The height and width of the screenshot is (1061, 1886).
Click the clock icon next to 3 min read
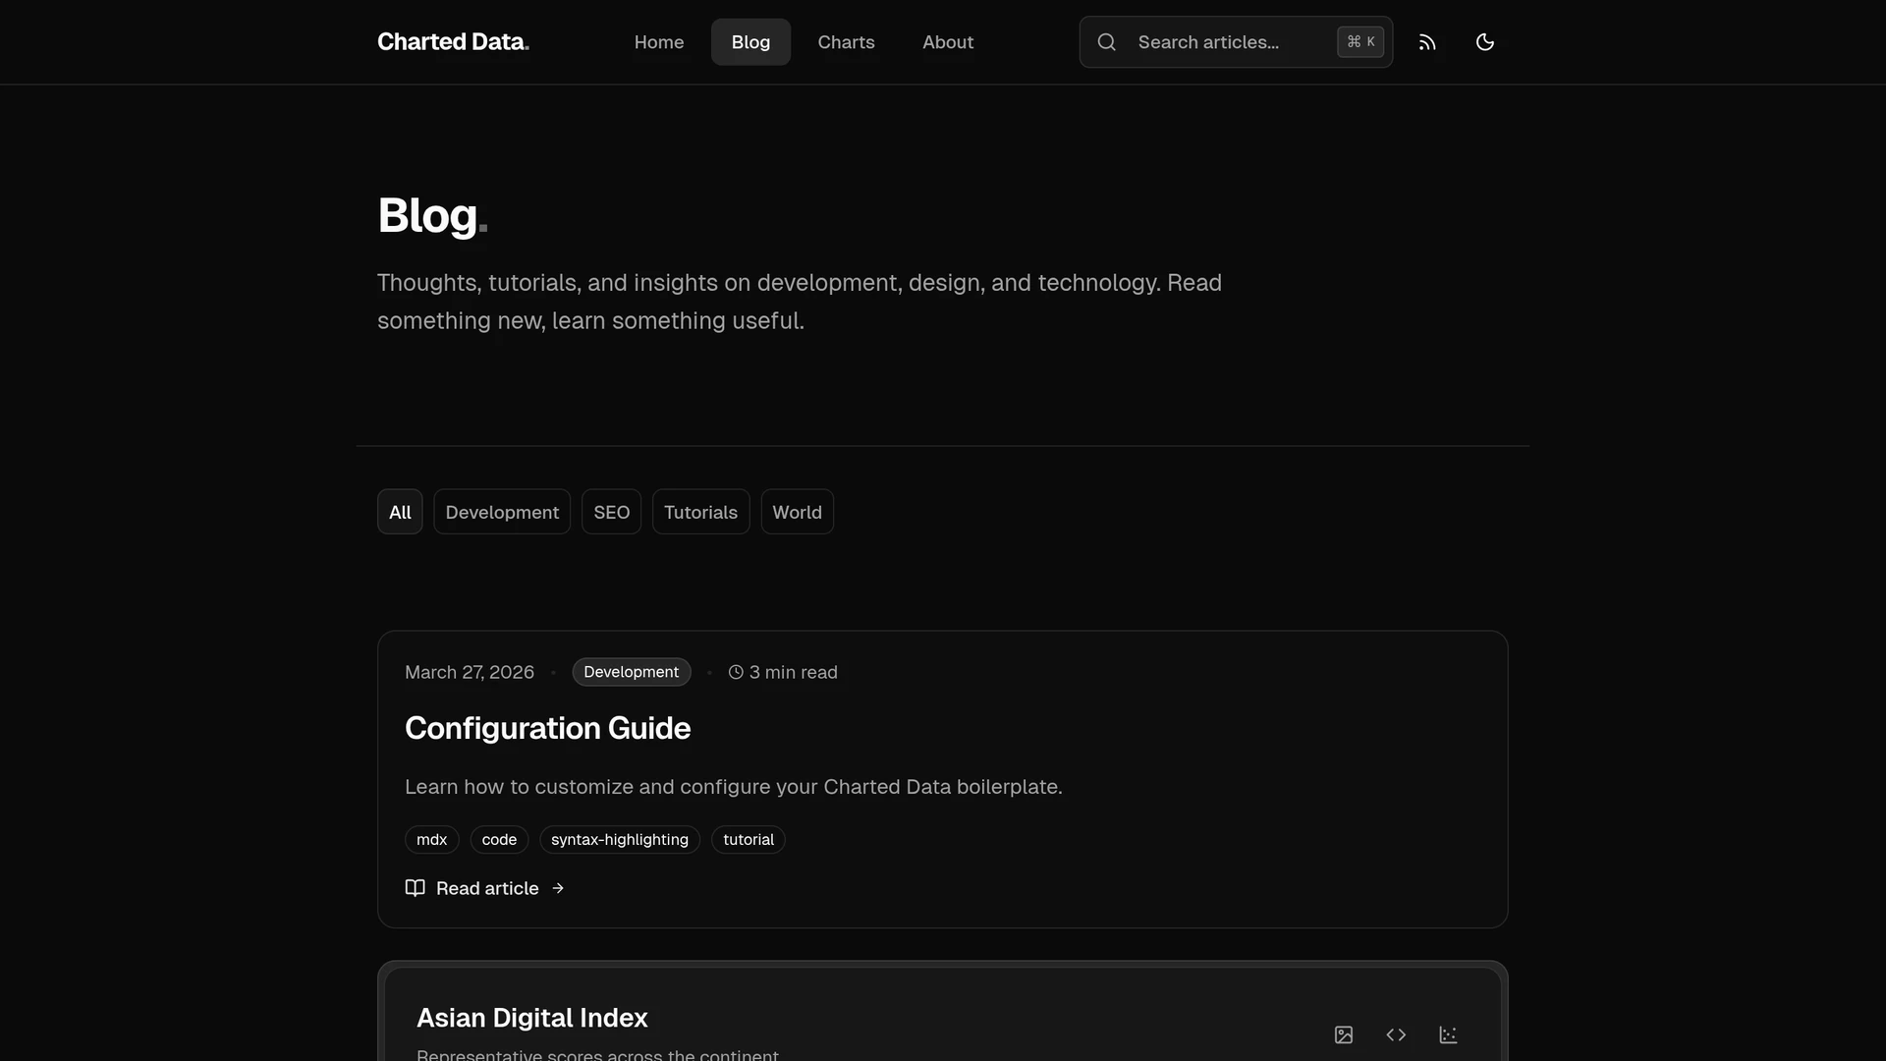(736, 672)
